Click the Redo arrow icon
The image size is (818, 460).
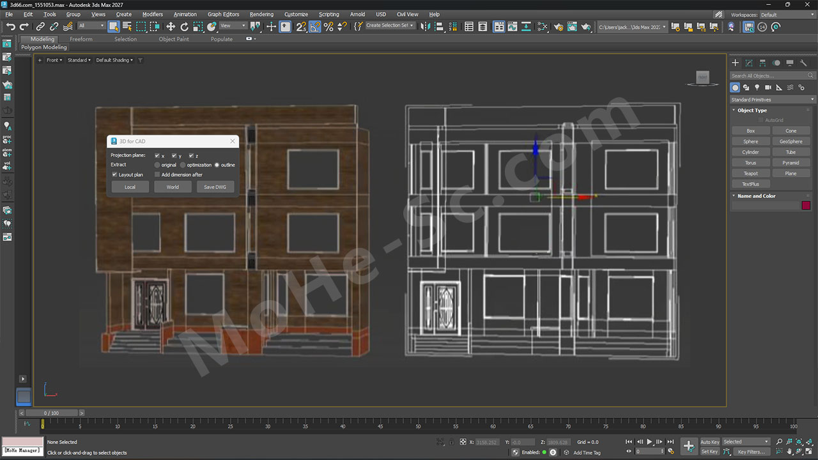(24, 26)
